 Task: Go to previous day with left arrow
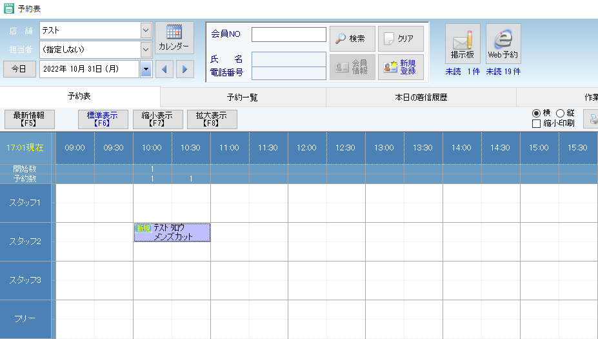click(x=164, y=69)
